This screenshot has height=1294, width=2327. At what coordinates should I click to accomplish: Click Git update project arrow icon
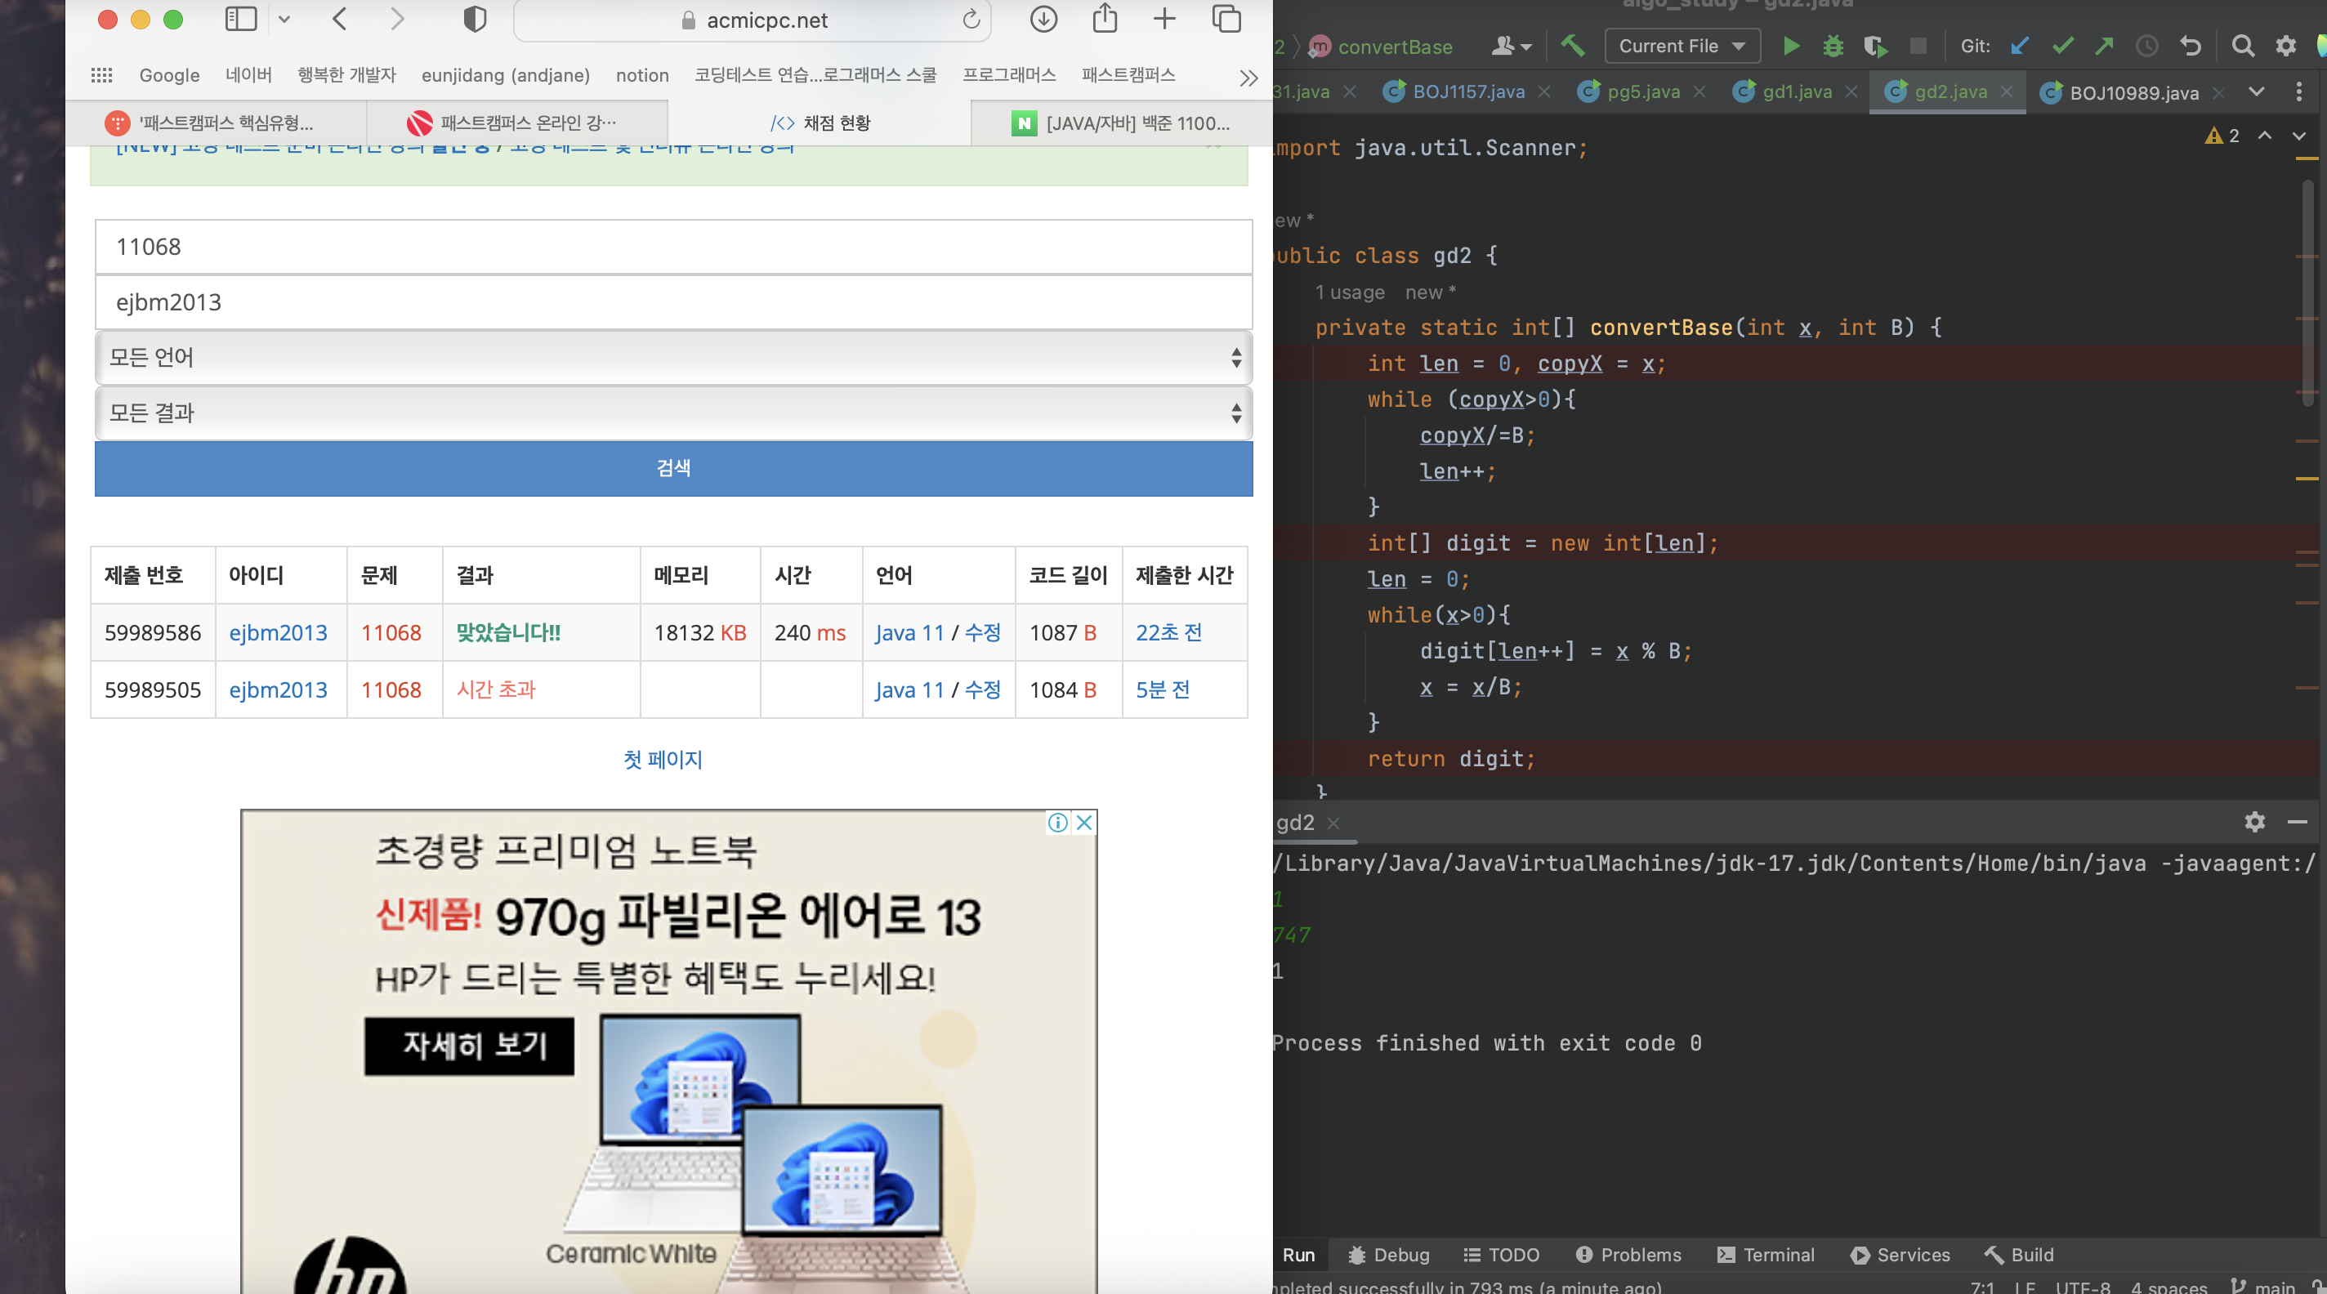[x=2020, y=46]
